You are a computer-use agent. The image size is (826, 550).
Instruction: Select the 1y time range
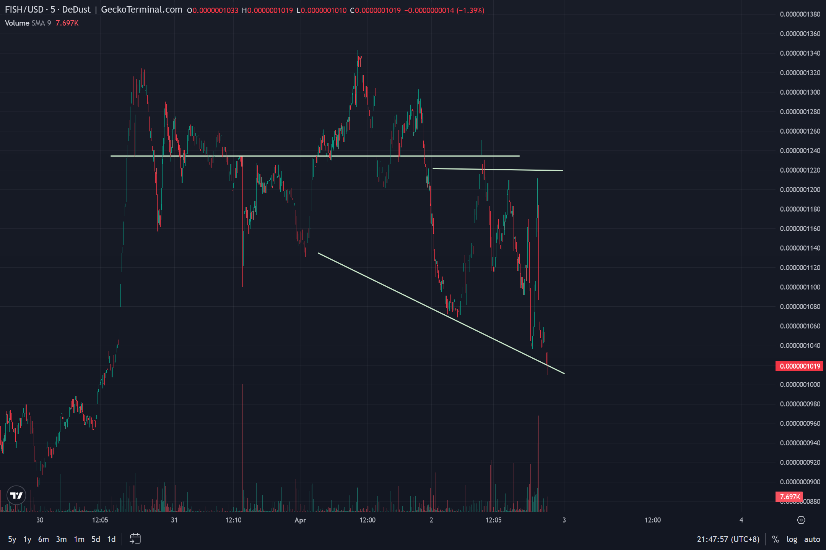coord(27,539)
